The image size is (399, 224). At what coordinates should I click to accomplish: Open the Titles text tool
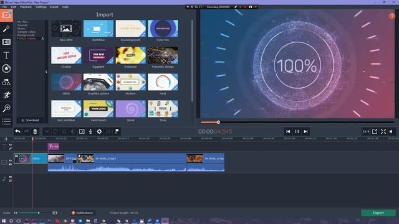(6, 55)
